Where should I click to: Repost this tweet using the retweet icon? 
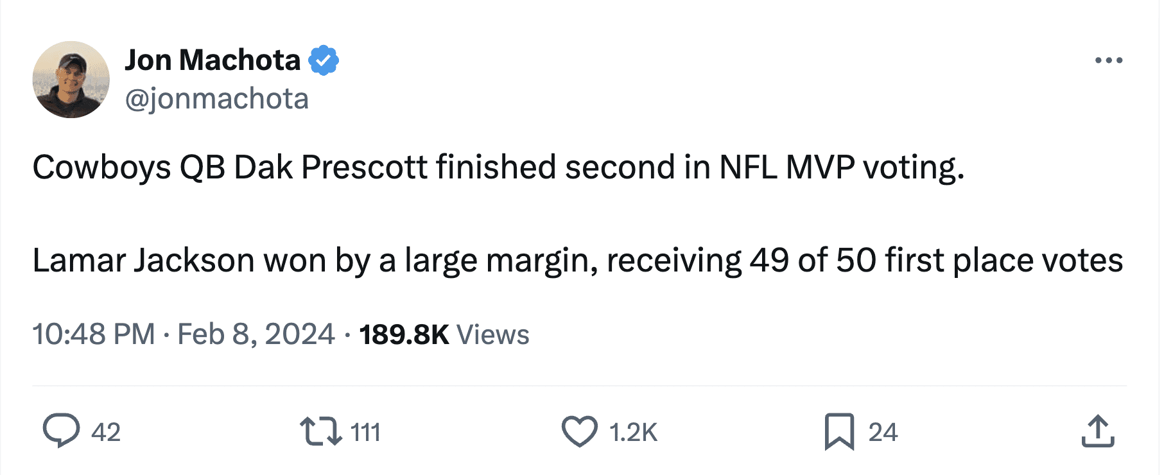(x=321, y=431)
